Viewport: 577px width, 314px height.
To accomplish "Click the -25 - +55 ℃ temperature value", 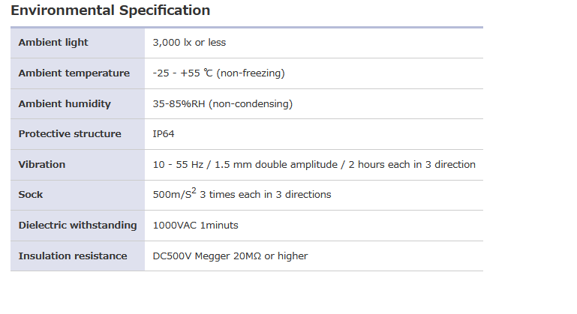I will (x=183, y=73).
